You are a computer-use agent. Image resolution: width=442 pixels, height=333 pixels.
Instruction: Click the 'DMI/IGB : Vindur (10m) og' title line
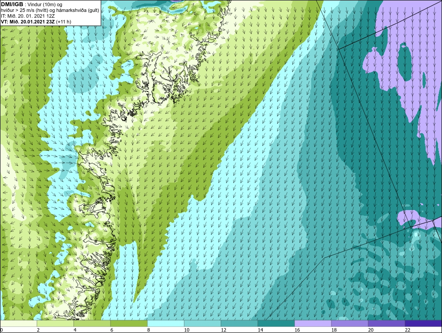[x=32, y=4]
